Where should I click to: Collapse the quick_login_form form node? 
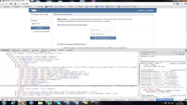click(x=16, y=67)
